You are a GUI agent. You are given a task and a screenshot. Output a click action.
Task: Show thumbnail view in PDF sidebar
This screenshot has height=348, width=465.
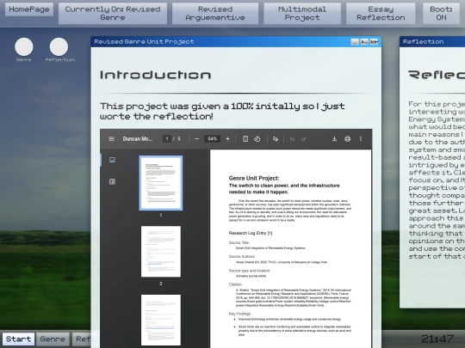tap(112, 160)
